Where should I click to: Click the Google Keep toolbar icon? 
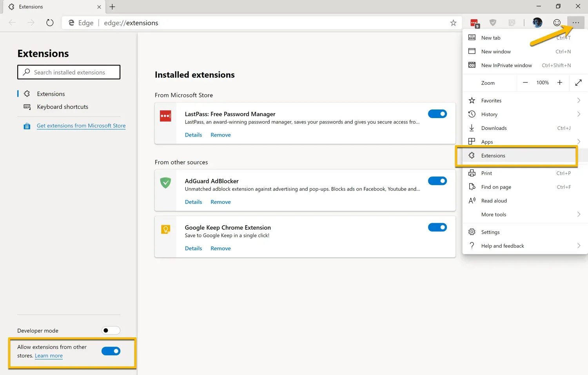click(512, 23)
